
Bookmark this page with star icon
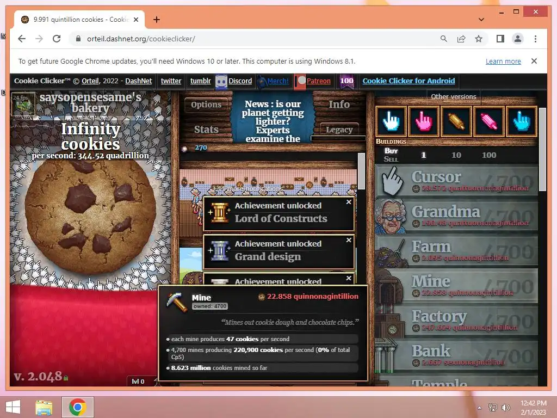click(479, 39)
